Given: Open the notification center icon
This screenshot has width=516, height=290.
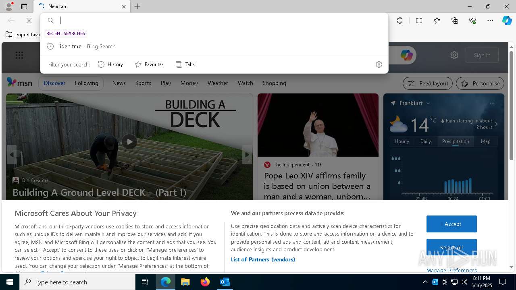Looking at the screenshot, I should pyautogui.click(x=503, y=282).
